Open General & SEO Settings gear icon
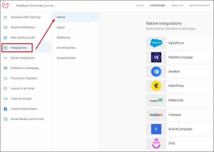This screenshot has height=152, width=214. tap(5, 17)
